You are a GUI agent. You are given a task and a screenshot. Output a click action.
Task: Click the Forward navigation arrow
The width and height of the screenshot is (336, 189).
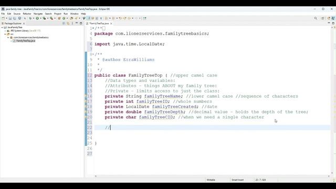point(136,18)
